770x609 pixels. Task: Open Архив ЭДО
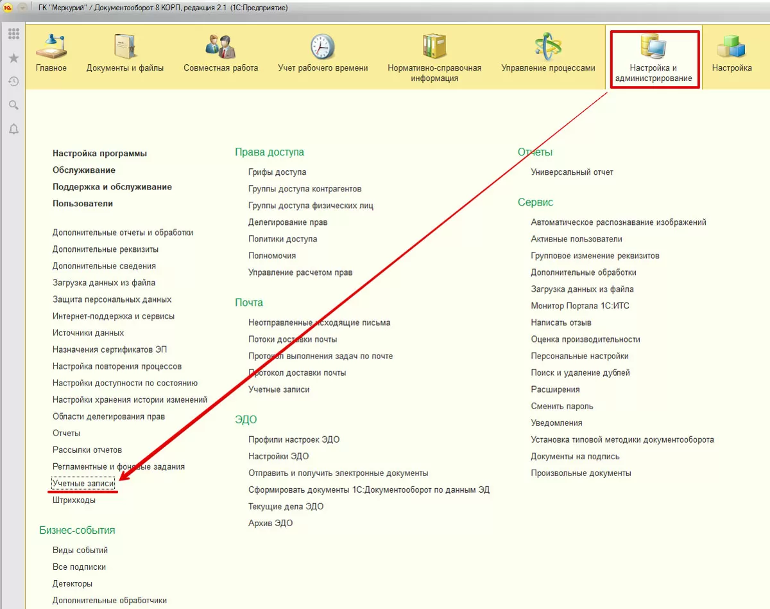pyautogui.click(x=271, y=523)
